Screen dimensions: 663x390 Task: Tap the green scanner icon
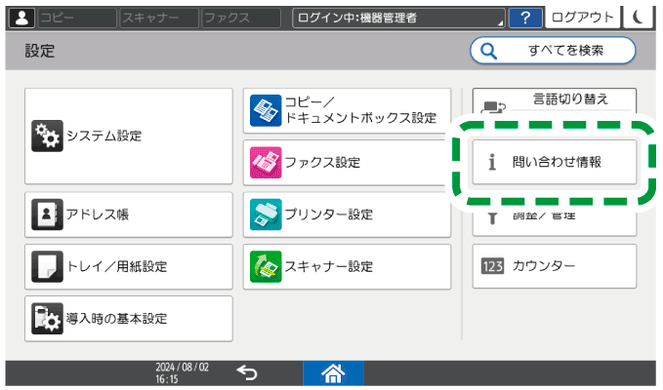[x=266, y=266]
